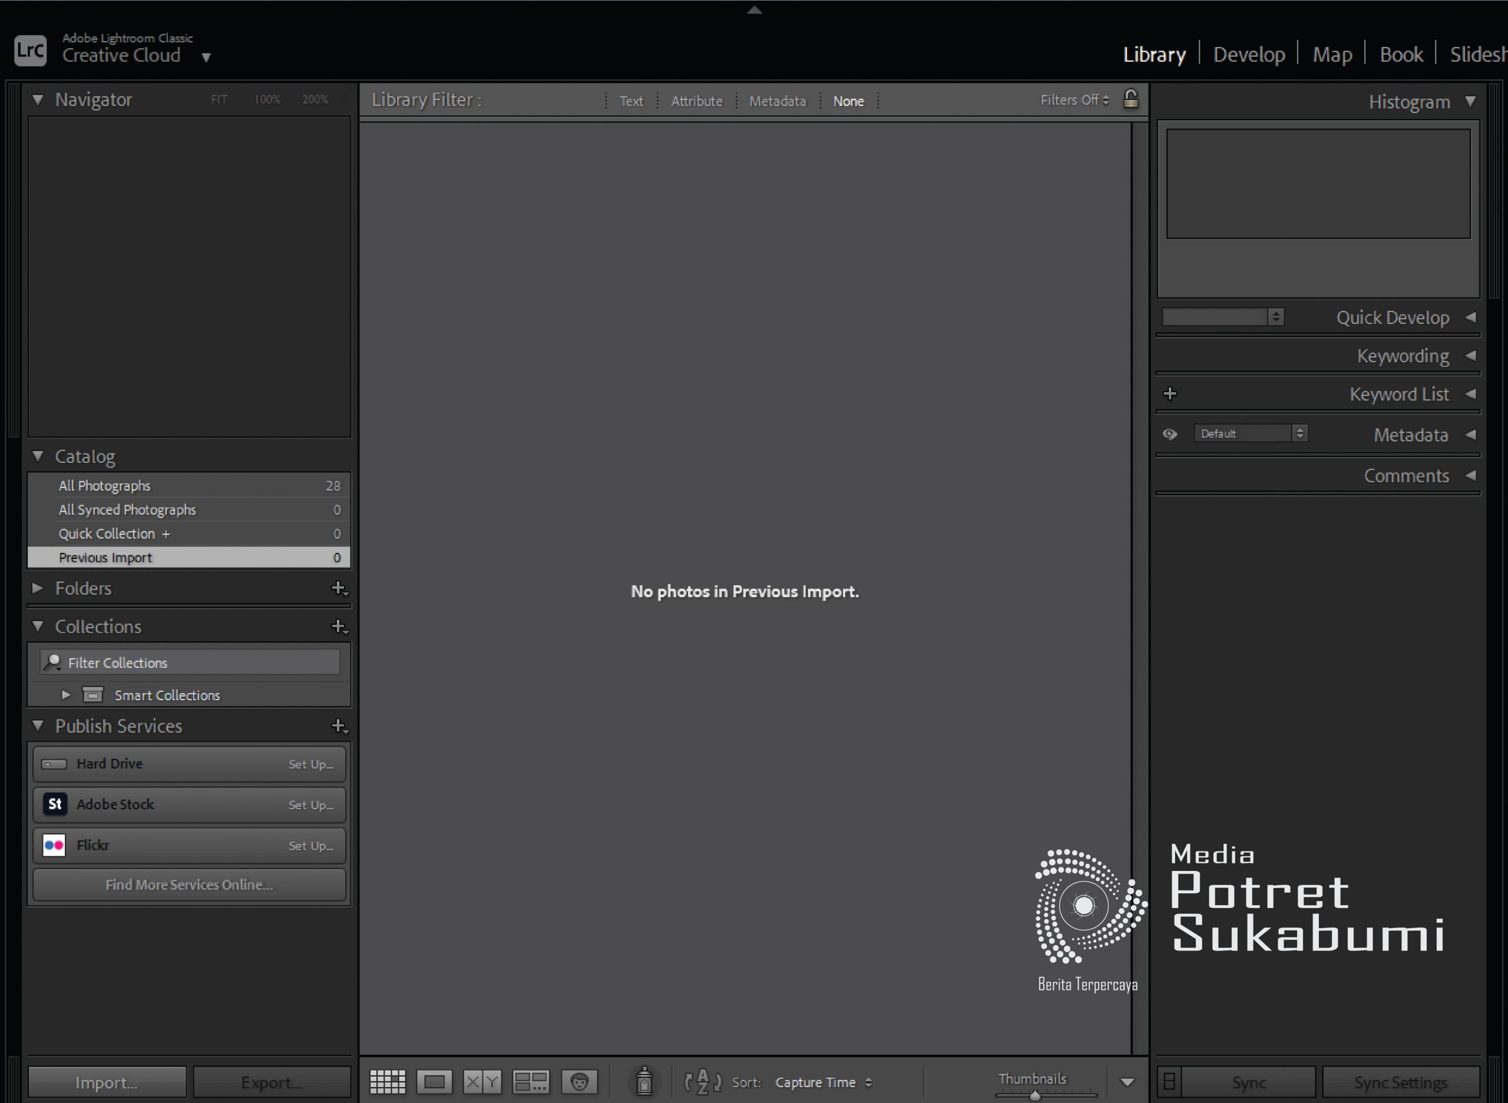Switch to Grid view icon
Viewport: 1508px width, 1103px height.
388,1082
